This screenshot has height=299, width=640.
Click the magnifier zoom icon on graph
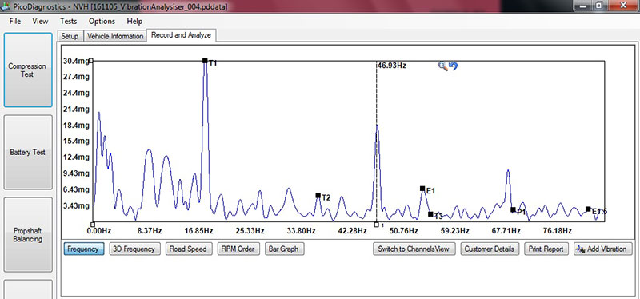tap(442, 66)
